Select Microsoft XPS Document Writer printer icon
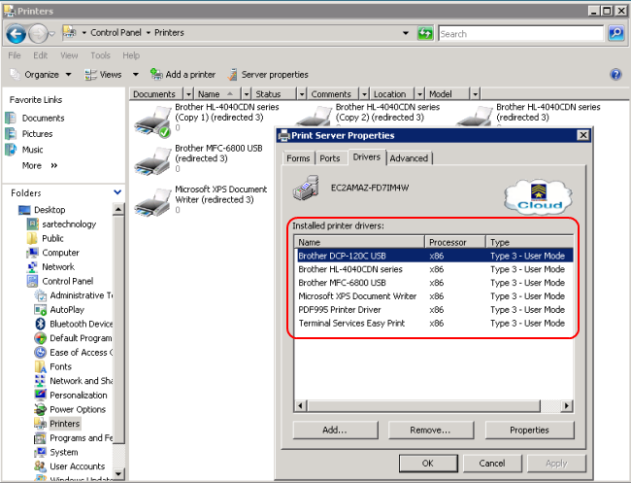This screenshot has width=631, height=483. pos(153,203)
